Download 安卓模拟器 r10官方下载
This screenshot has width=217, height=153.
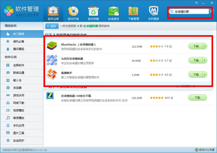197,98
